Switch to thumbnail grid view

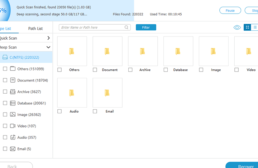point(247,28)
